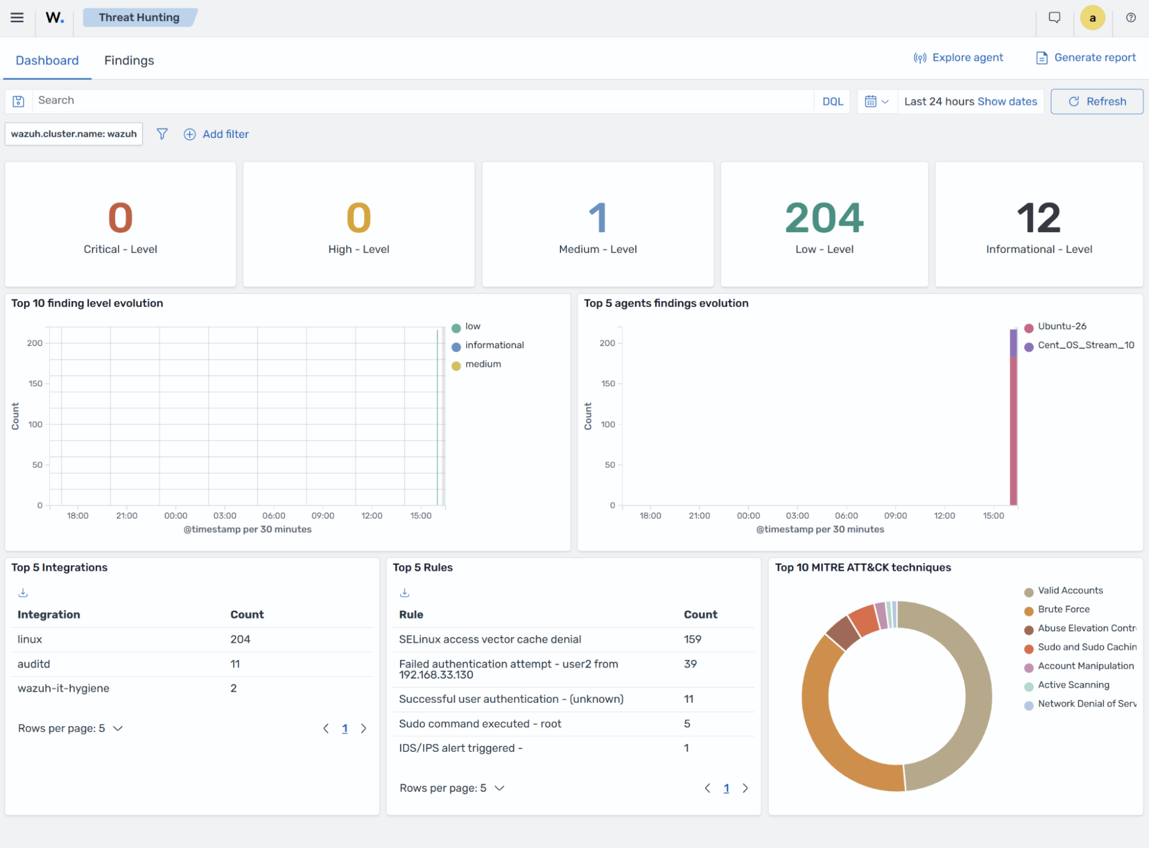Open the calendar quick date menu
Viewport: 1149px width, 848px height.
(x=877, y=101)
